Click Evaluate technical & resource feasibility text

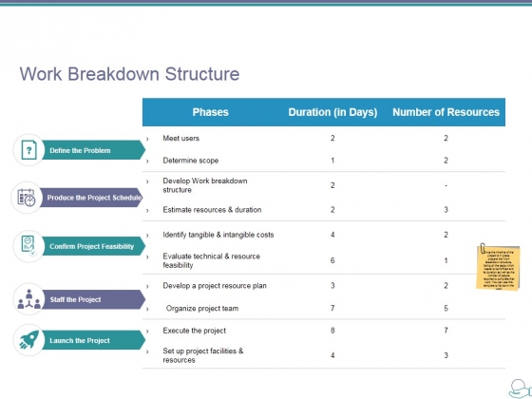211,260
